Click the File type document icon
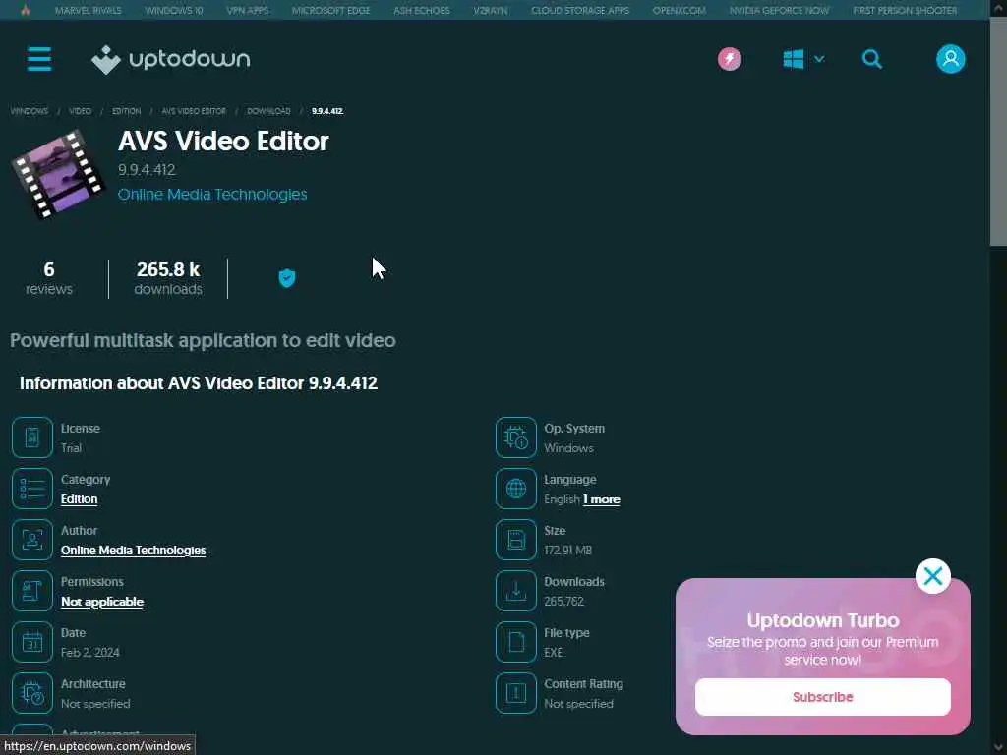This screenshot has height=755, width=1007. coord(515,642)
